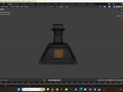Add a new workspace with plus button
The height and width of the screenshot is (92, 123).
[96, 4]
